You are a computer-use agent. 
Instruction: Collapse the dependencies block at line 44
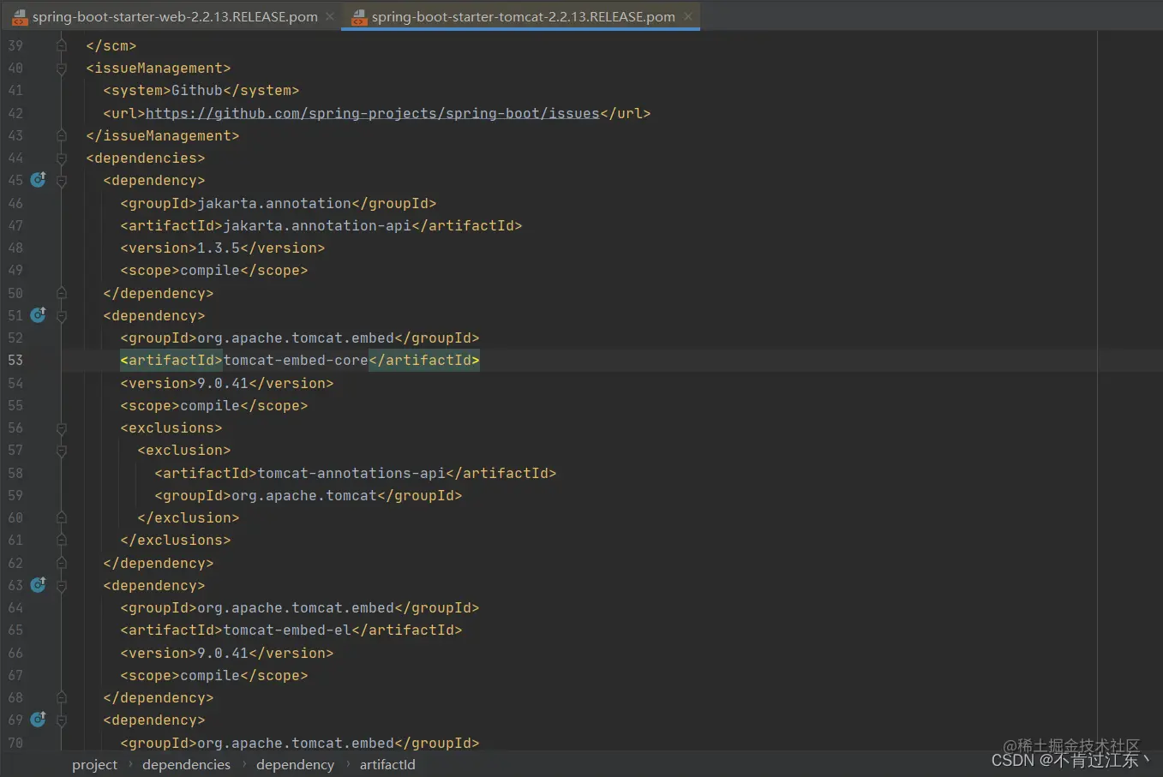pyautogui.click(x=61, y=158)
